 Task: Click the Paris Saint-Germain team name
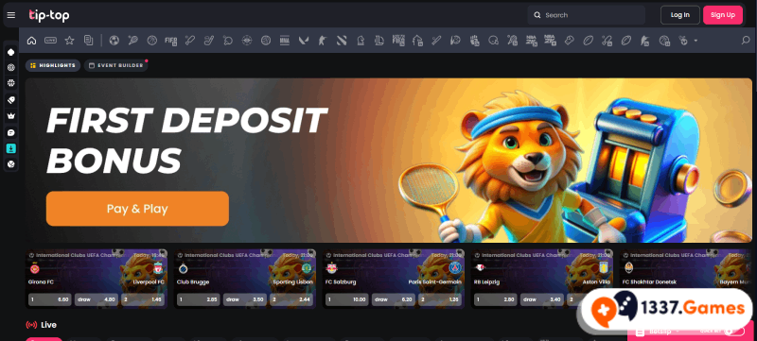pyautogui.click(x=434, y=281)
